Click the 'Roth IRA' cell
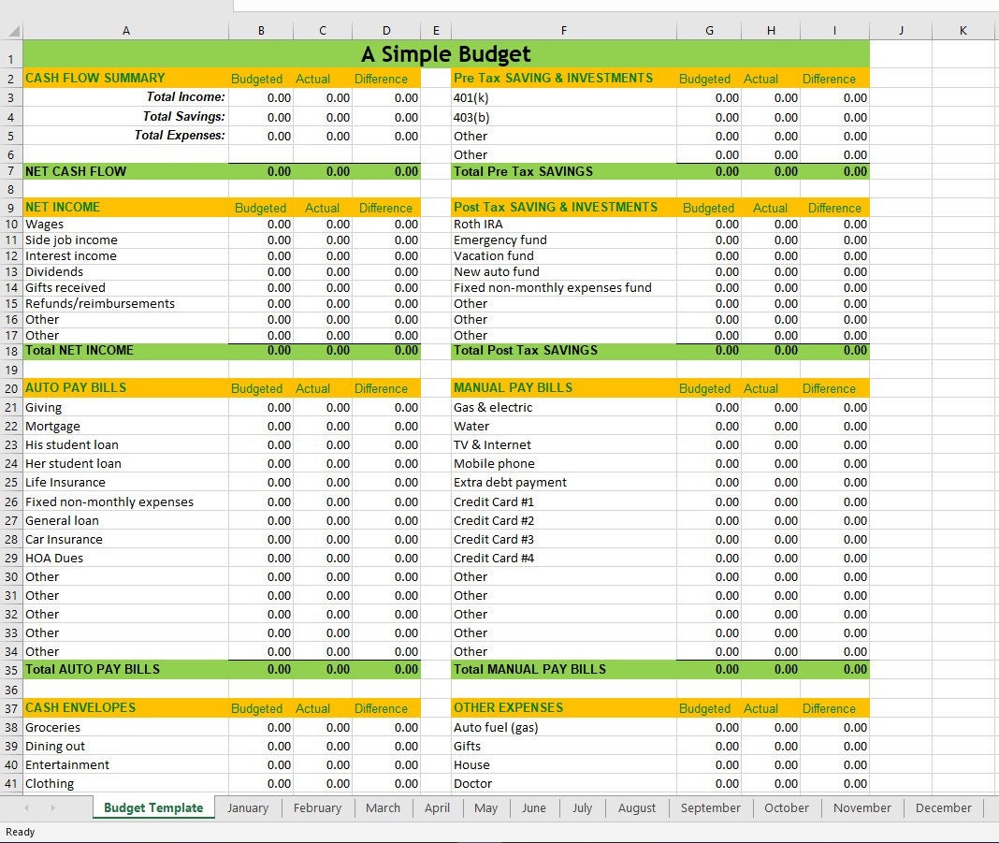The image size is (999, 843). (x=564, y=225)
